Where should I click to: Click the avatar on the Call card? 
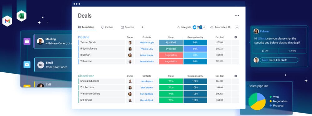point(41,85)
